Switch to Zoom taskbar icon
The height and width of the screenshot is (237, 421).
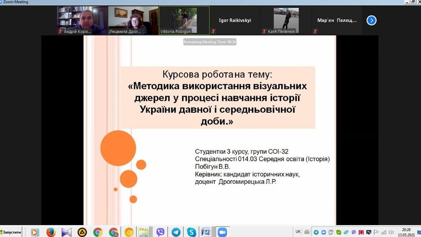click(x=222, y=232)
